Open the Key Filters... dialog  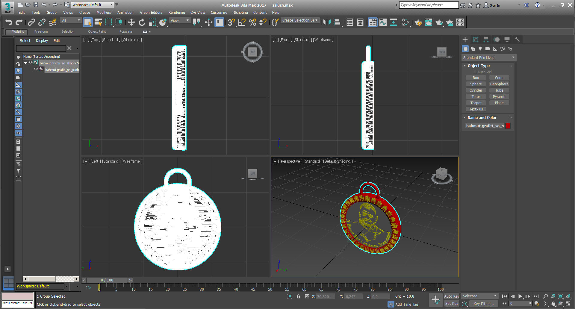point(483,304)
